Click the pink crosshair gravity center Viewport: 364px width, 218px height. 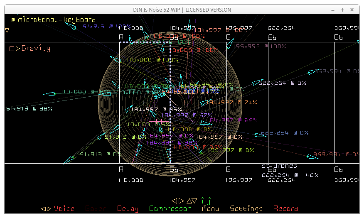[x=159, y=121]
